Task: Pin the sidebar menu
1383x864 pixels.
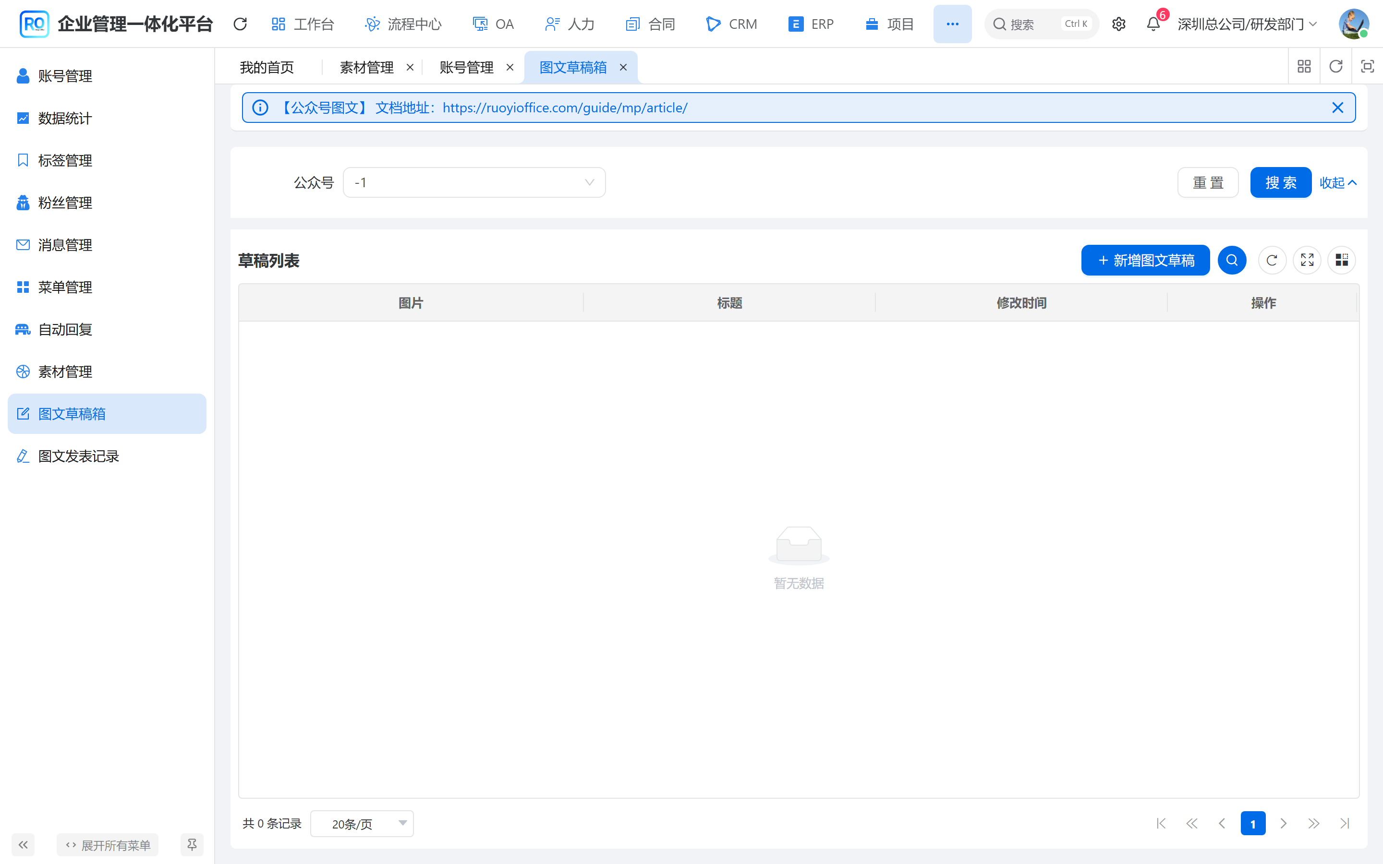Action: [192, 845]
